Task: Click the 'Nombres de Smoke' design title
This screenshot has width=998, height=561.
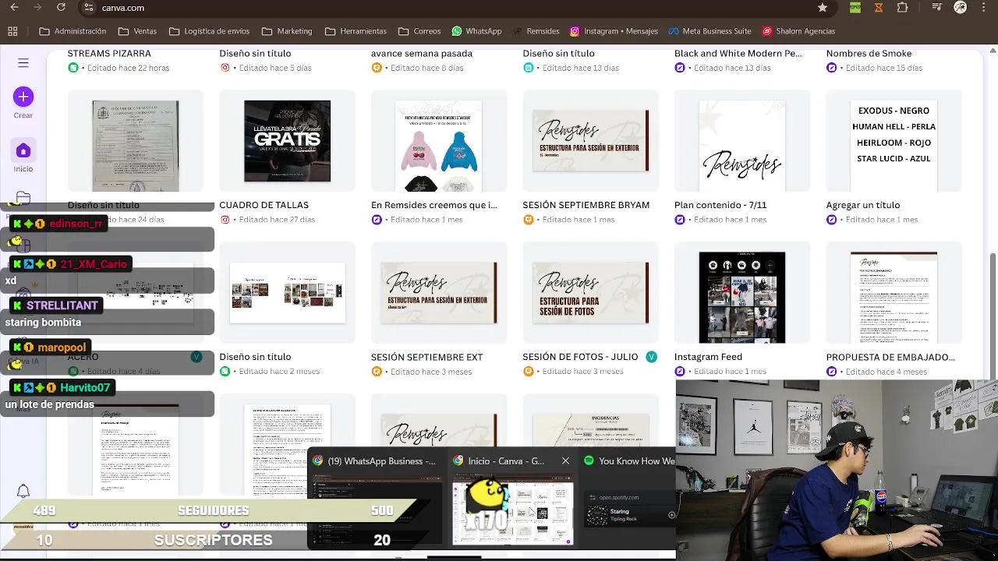Action: click(869, 54)
